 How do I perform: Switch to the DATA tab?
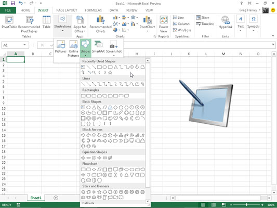pos(114,10)
